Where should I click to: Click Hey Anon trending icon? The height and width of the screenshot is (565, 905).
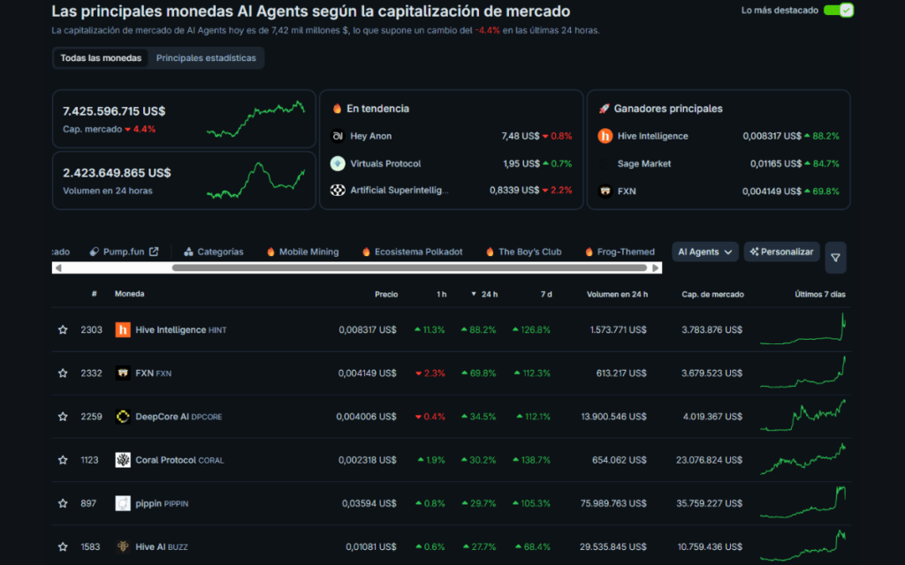point(338,136)
